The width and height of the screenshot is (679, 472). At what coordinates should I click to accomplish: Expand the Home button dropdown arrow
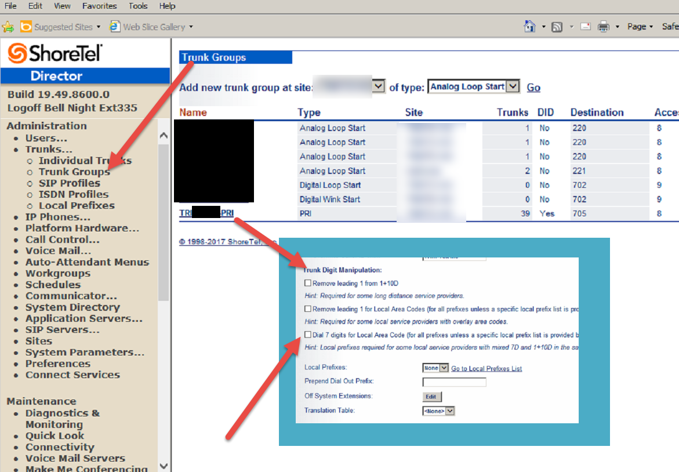[x=544, y=27]
